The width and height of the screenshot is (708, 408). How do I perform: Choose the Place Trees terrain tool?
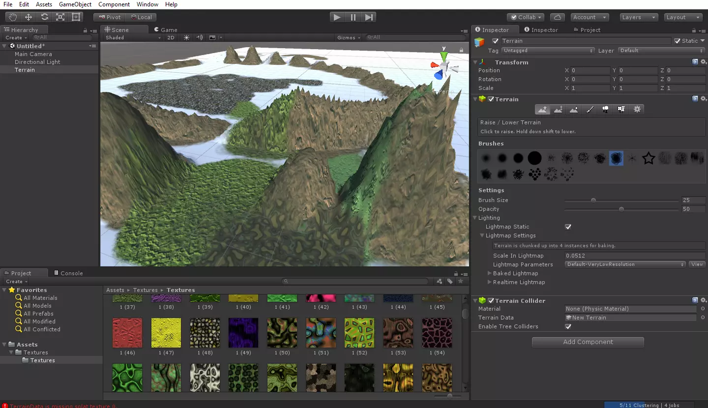pyautogui.click(x=606, y=110)
